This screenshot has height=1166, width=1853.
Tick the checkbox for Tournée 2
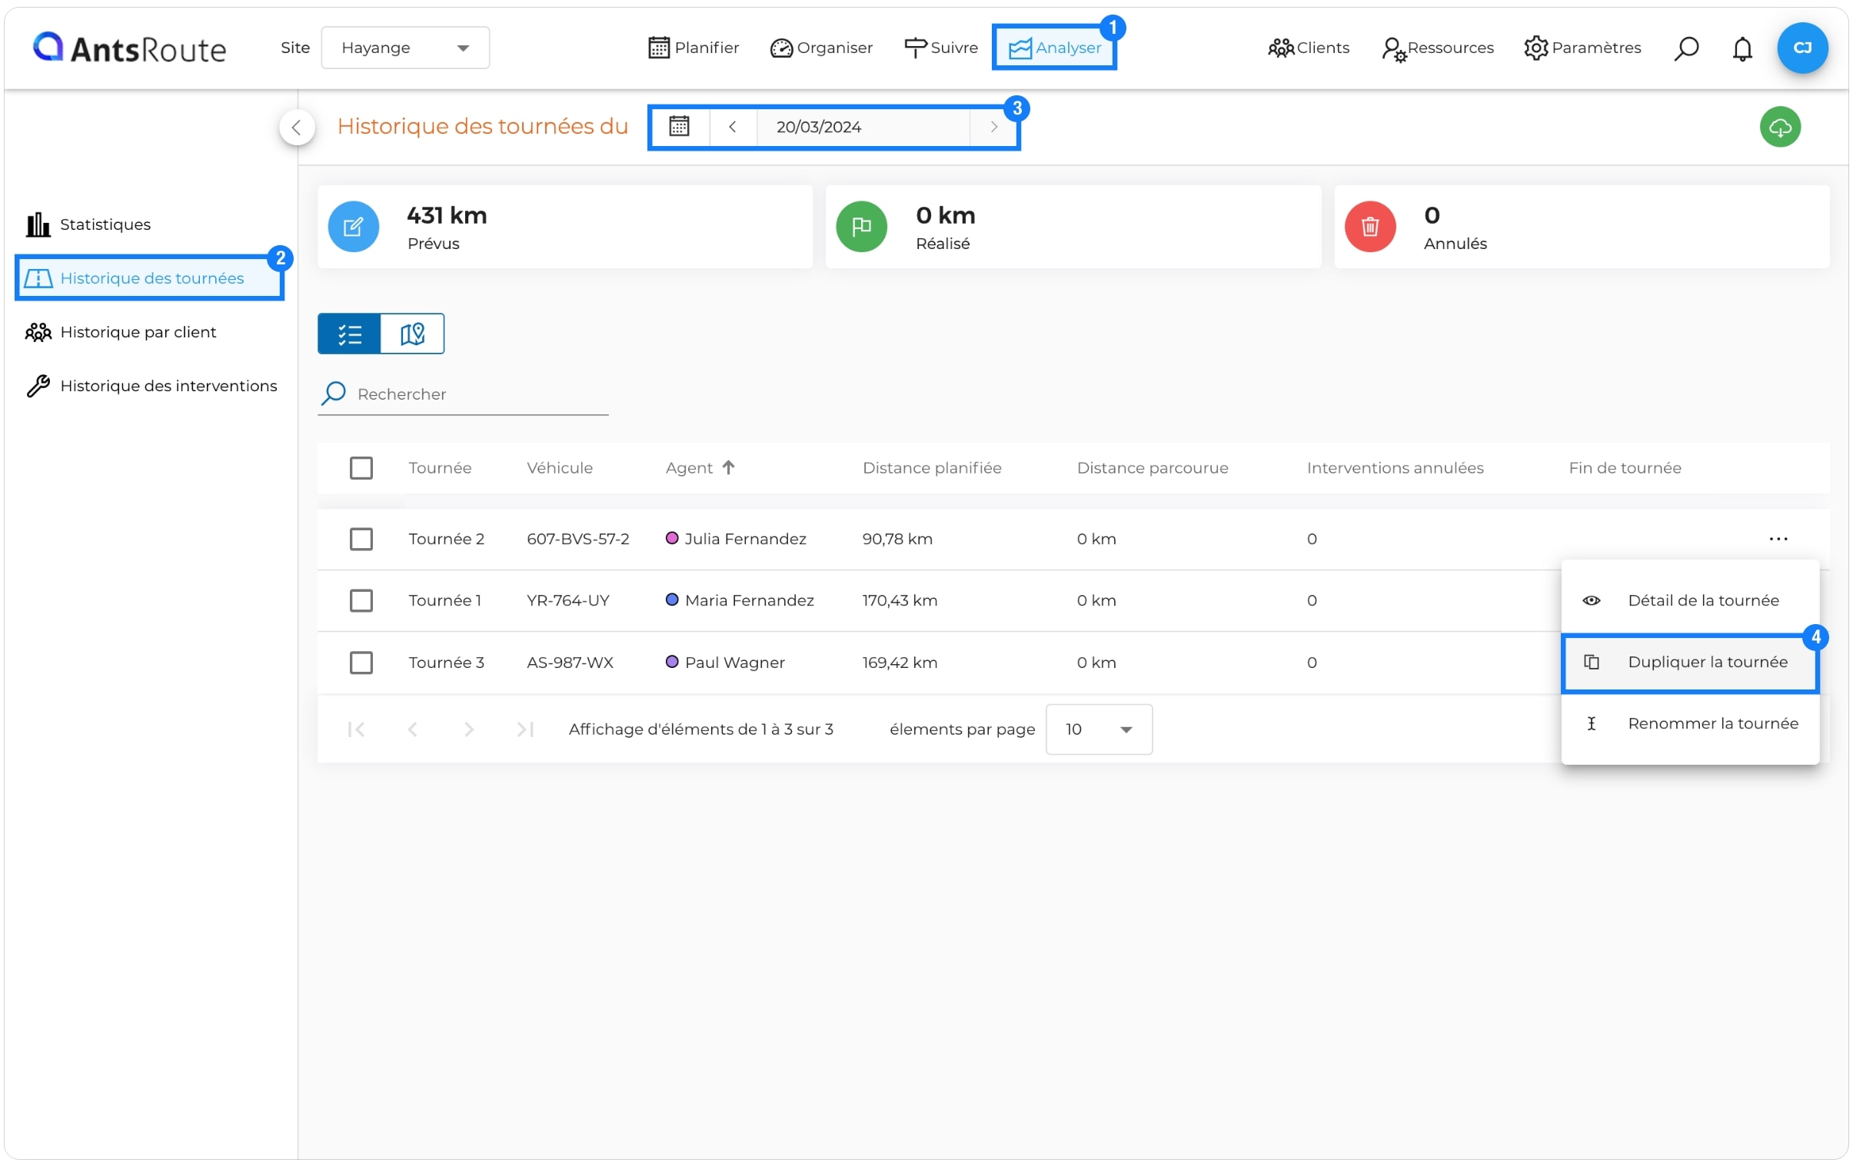click(x=361, y=538)
